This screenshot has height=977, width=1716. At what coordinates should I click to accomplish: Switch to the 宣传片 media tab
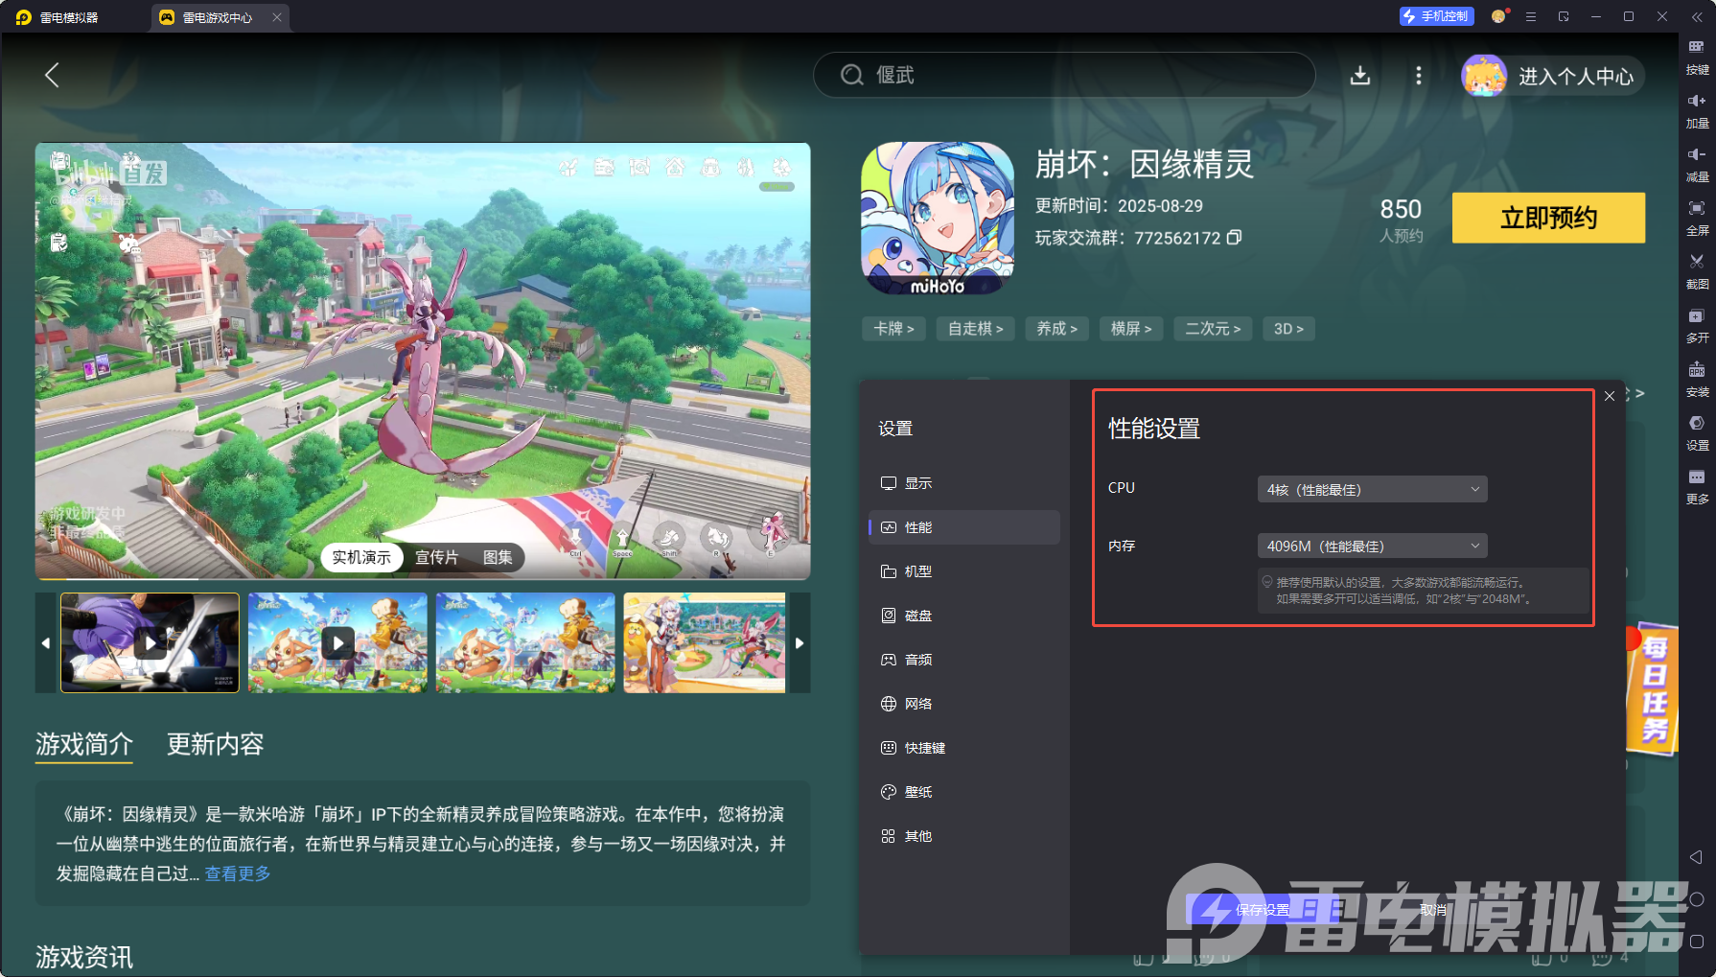(438, 557)
